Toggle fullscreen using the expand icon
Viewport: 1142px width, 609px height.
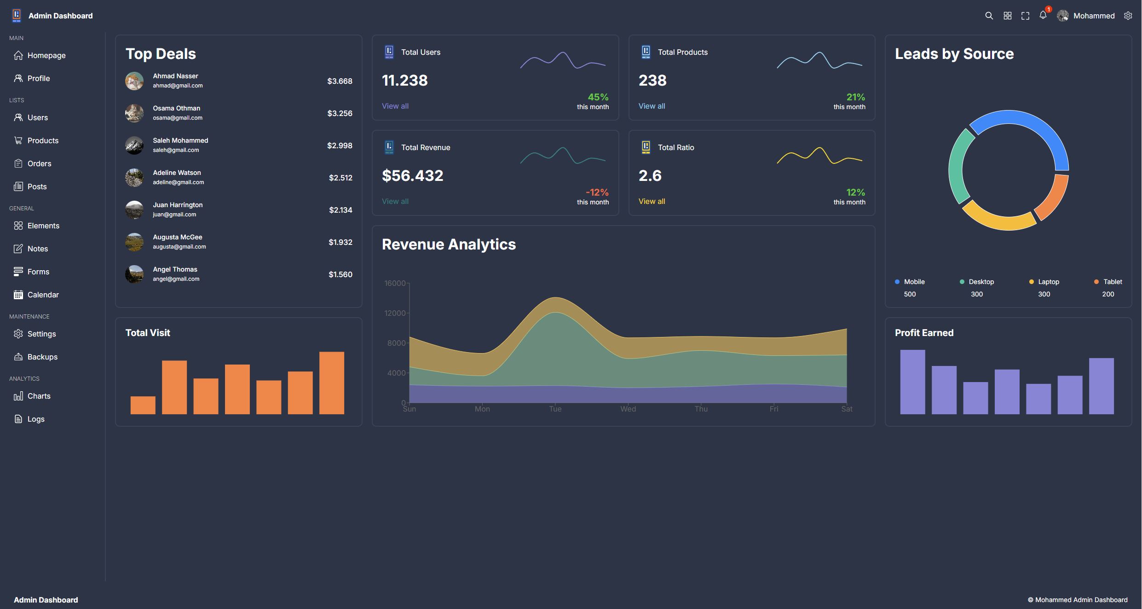(x=1025, y=16)
